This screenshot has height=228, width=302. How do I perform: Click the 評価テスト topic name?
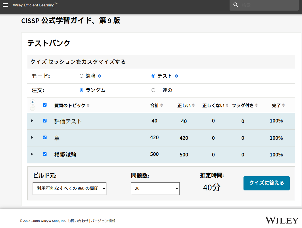pos(68,121)
